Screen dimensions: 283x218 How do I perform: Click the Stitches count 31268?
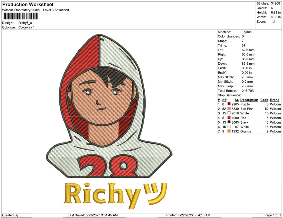(x=276, y=4)
